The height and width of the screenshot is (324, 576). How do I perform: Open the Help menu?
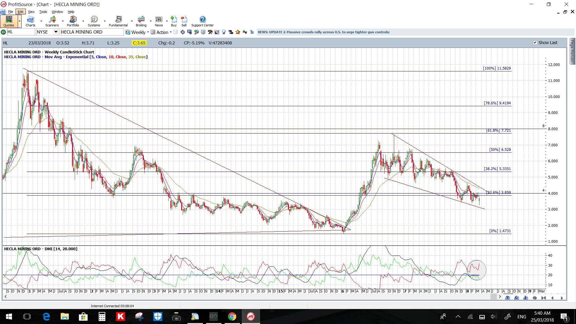71,12
